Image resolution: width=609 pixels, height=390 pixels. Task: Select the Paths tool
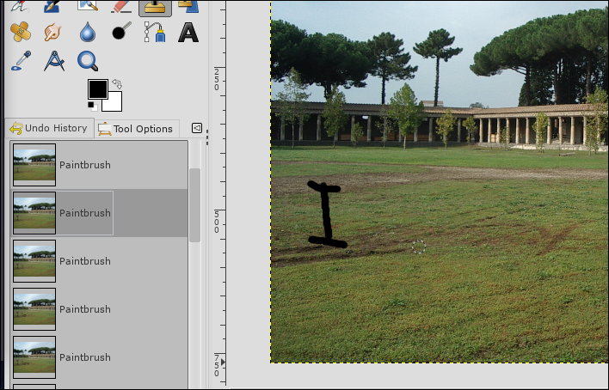(x=155, y=32)
